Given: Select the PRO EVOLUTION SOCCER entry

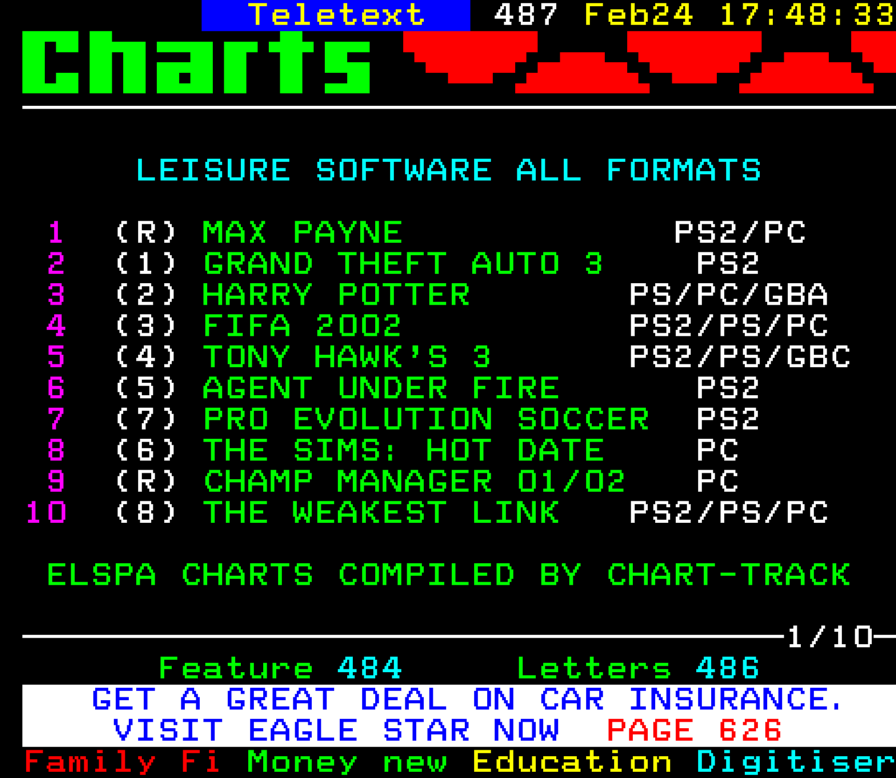Looking at the screenshot, I should 426,419.
